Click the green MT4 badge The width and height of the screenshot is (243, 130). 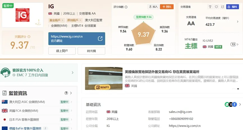click(x=218, y=47)
